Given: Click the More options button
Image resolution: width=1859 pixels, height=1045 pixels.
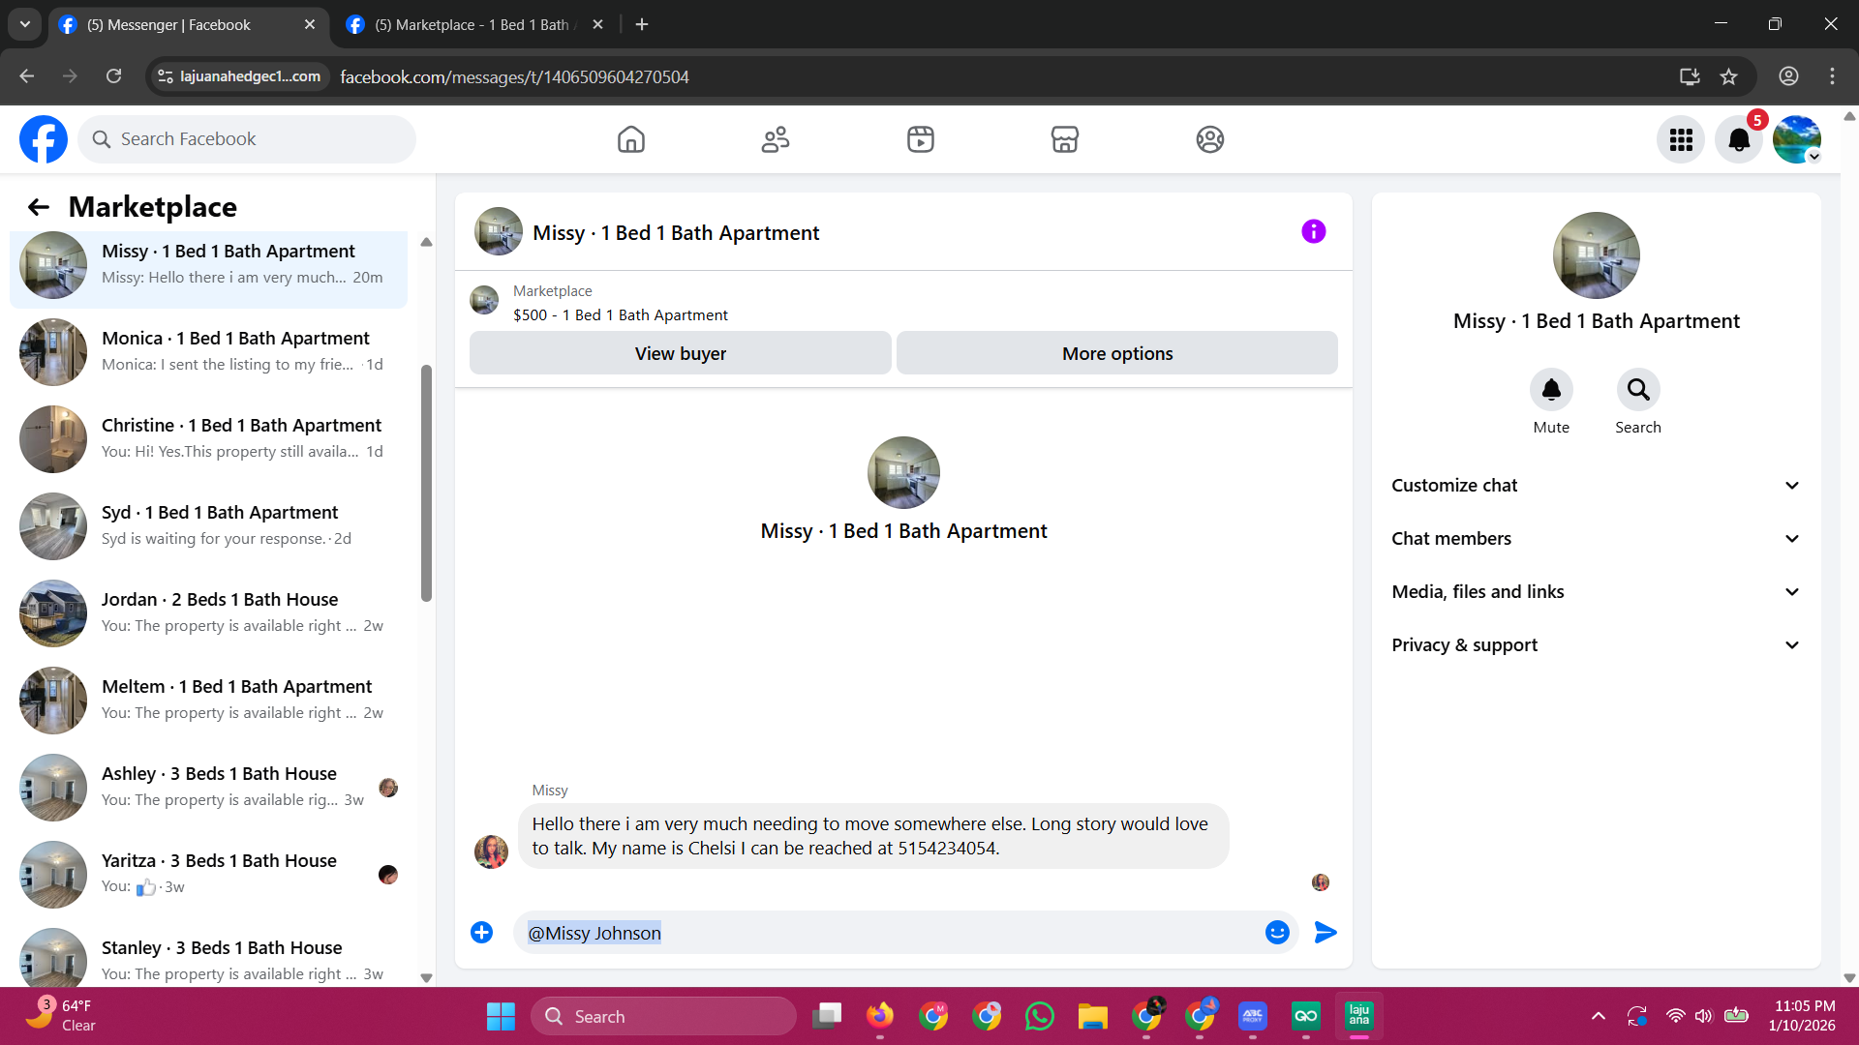Looking at the screenshot, I should tap(1116, 353).
